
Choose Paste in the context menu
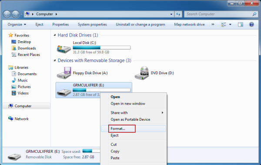tap(134, 158)
